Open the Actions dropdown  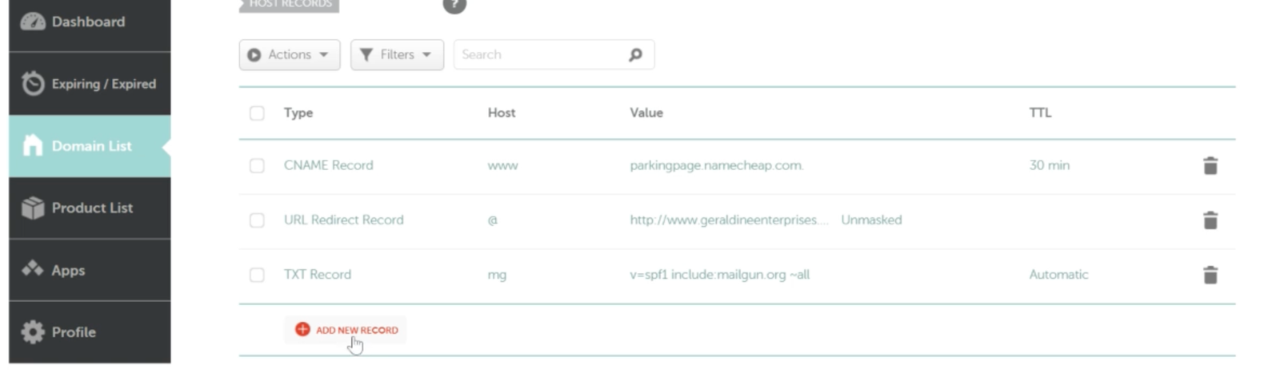289,55
